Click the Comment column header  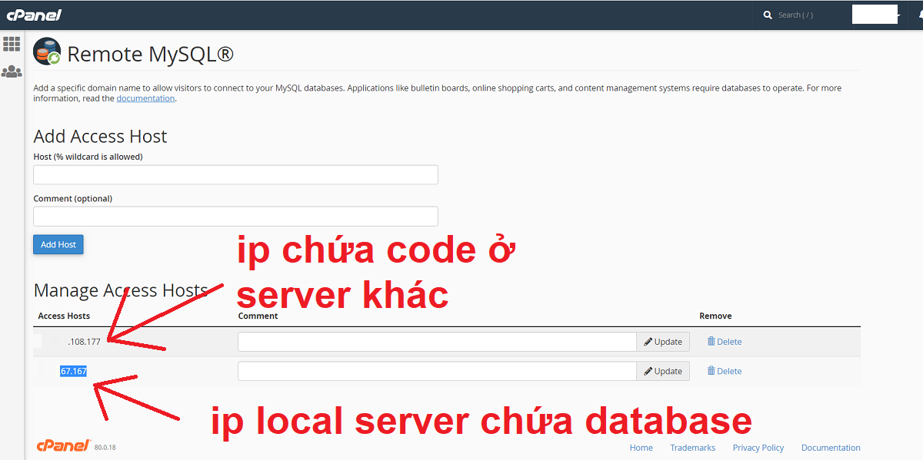coord(258,316)
